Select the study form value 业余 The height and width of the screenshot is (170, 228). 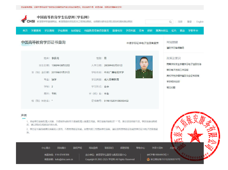click(106, 87)
